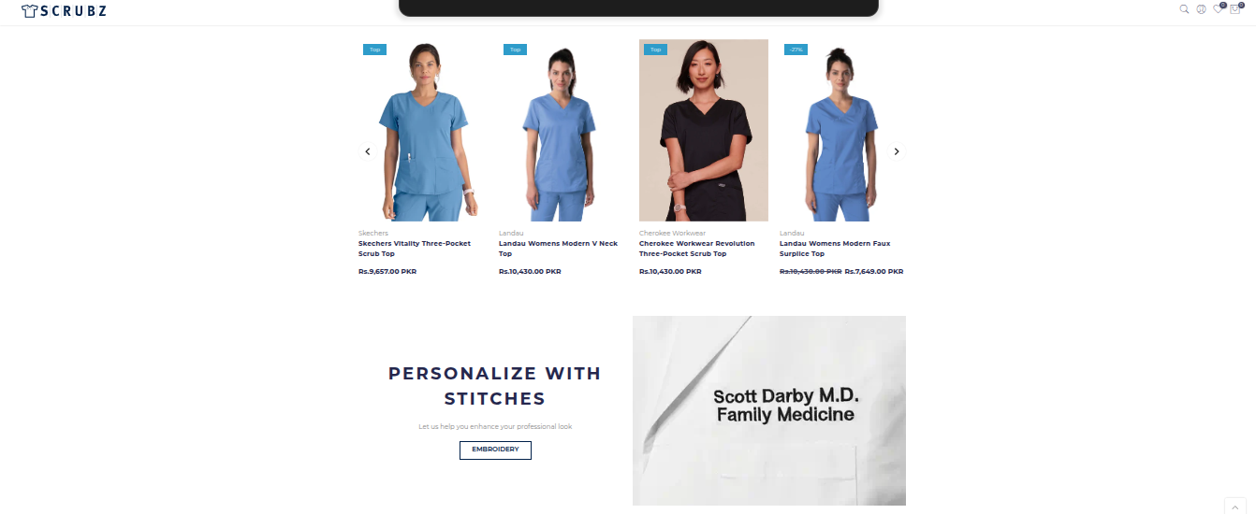Click the Landau V Neck product image
Image resolution: width=1256 pixels, height=514 pixels.
click(x=563, y=130)
